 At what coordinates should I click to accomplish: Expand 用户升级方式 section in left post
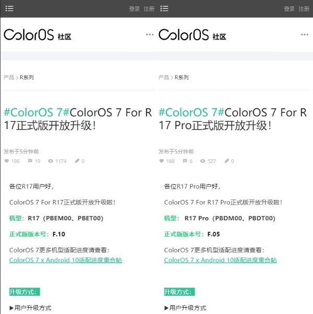pyautogui.click(x=30, y=308)
